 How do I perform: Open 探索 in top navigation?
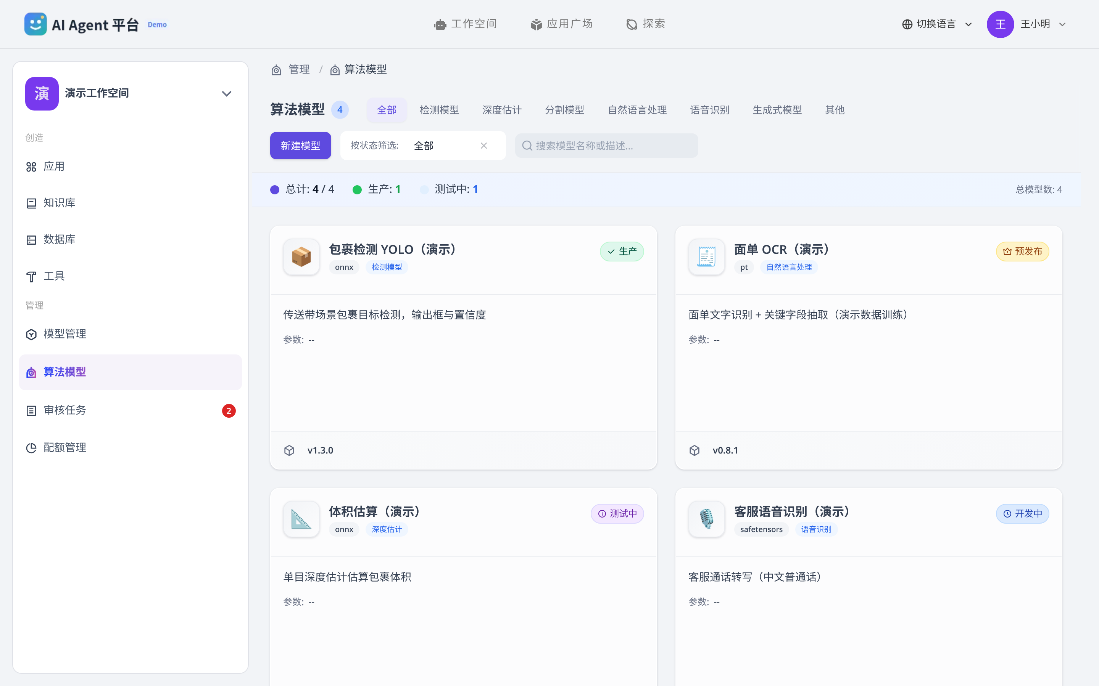(645, 24)
